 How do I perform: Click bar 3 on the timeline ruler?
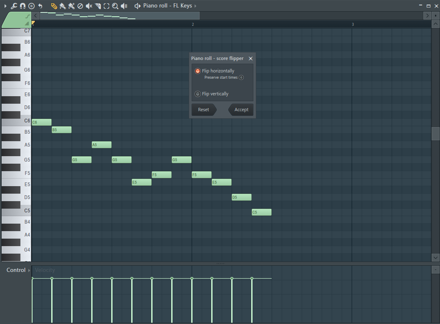353,25
